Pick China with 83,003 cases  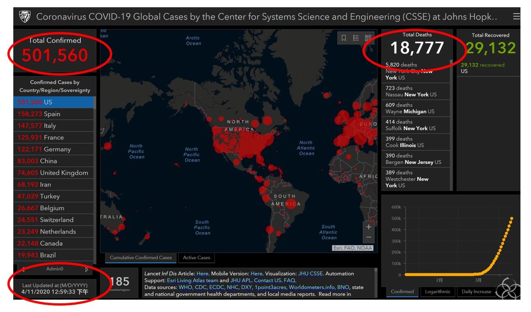54,161
